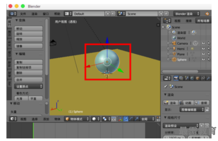Click the add render preset plus button
218x141 pixels.
[202, 126]
